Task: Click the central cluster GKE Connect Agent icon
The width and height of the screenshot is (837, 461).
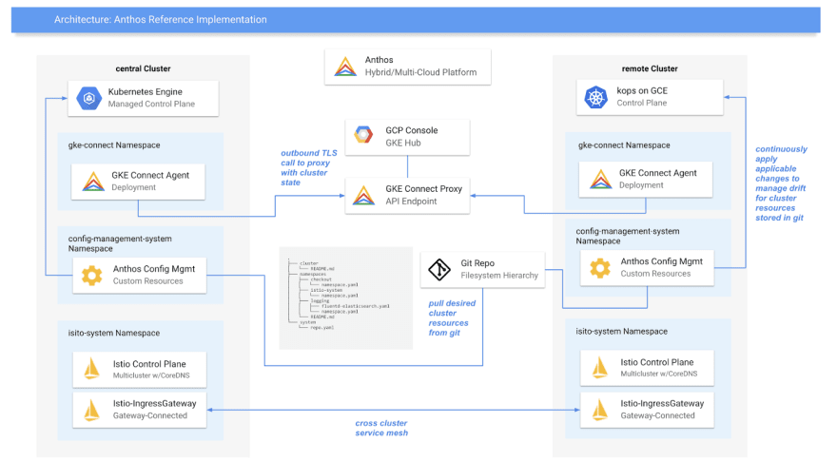Action: coord(93,182)
